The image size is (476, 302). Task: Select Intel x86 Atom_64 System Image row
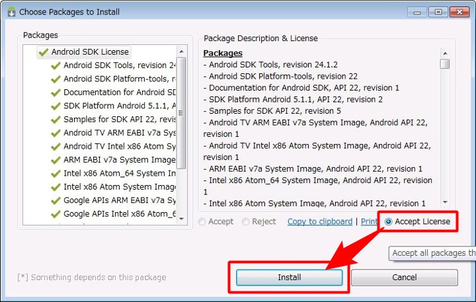(113, 173)
